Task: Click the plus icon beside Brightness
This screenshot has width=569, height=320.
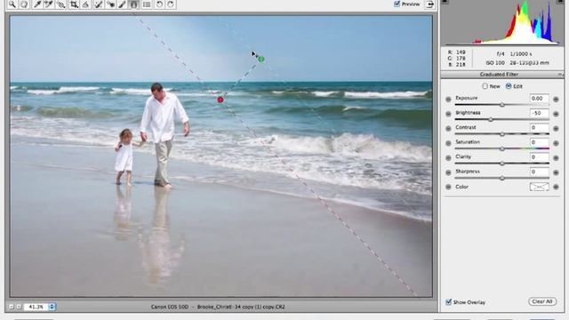Action: coord(556,114)
